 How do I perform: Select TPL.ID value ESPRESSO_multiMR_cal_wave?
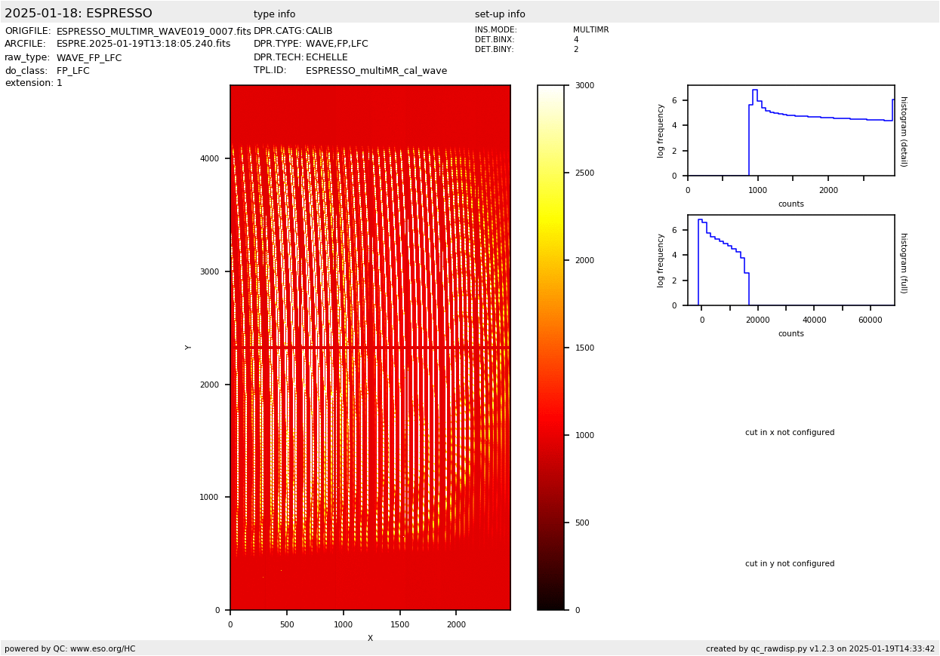(376, 71)
